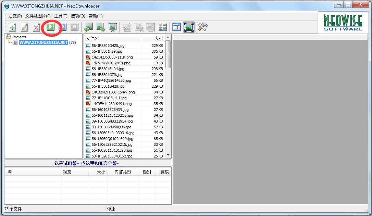
Task: Open the 工具(T) menu
Action: 61,16
